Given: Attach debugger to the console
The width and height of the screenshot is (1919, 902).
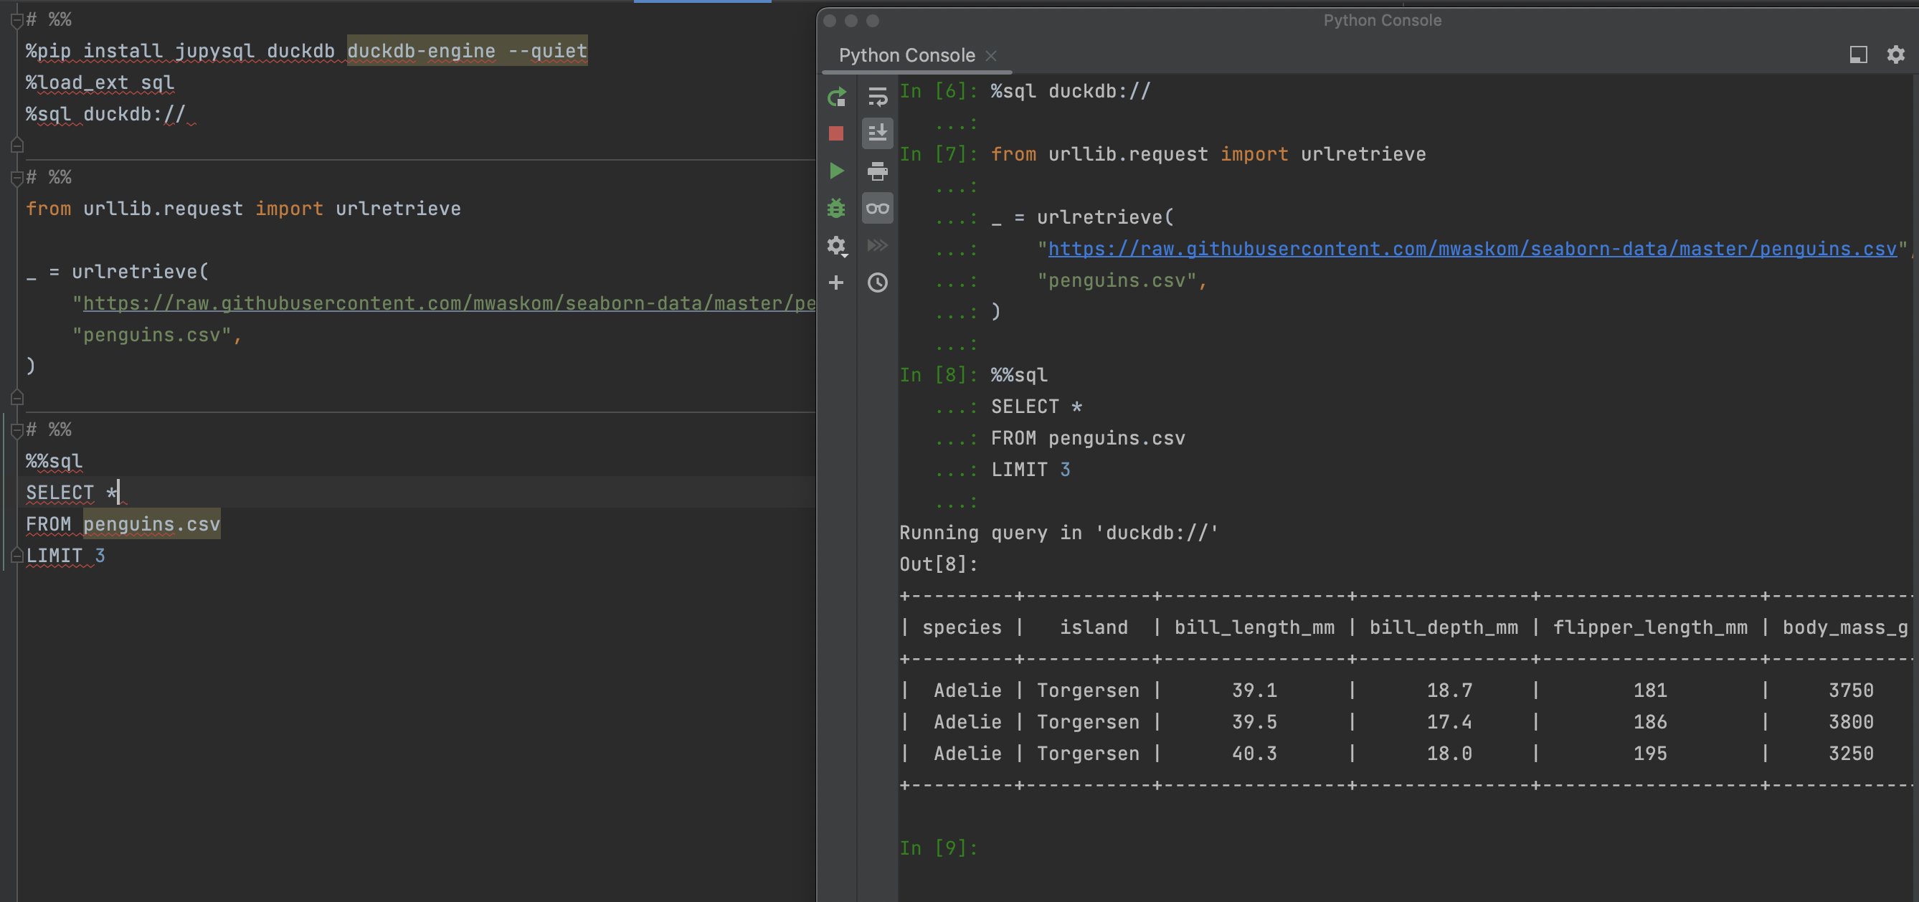Looking at the screenshot, I should [x=837, y=209].
